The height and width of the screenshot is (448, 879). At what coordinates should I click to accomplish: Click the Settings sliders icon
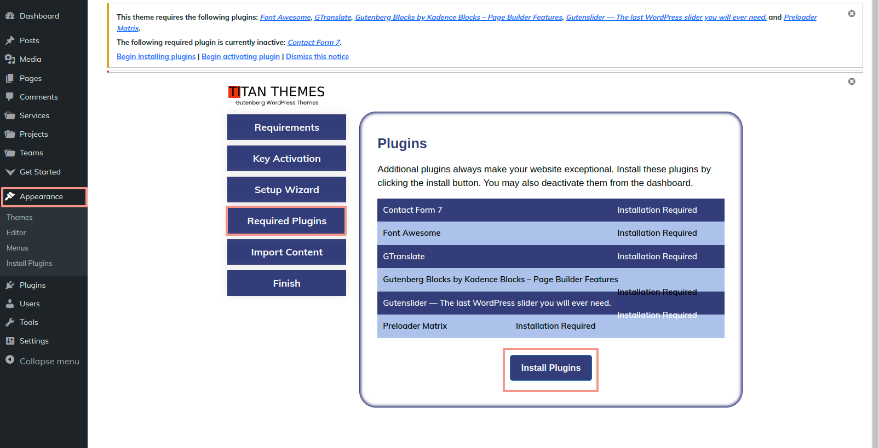(10, 341)
